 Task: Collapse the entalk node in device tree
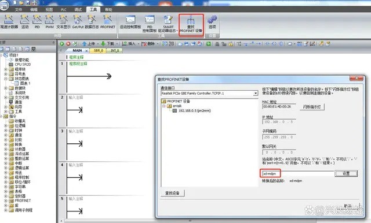coord(163,106)
